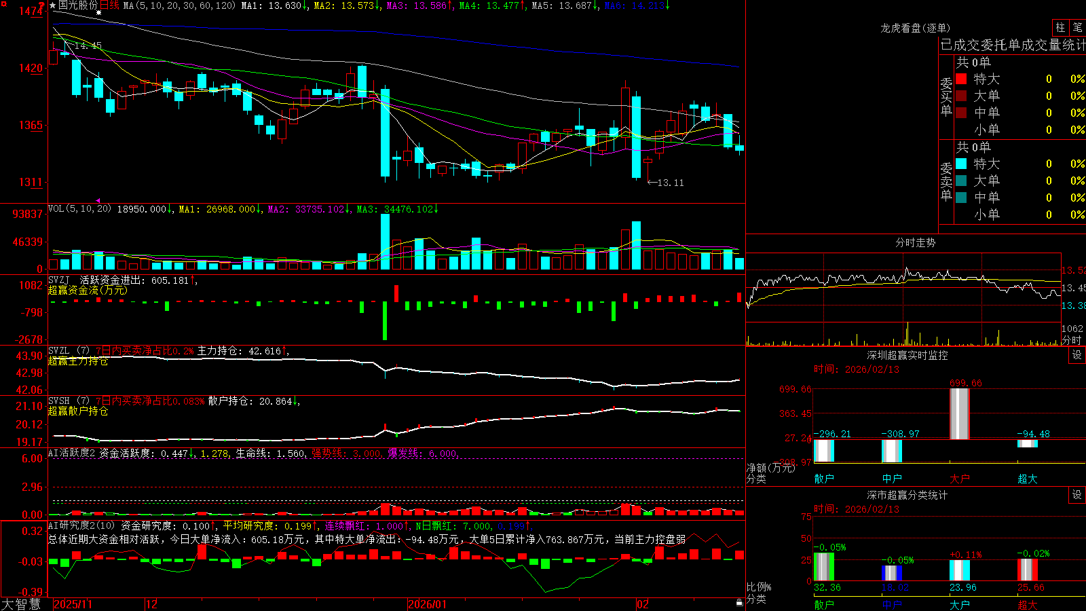Click the white info marker on the candlestick chart
The image size is (1086, 611).
pos(98,13)
